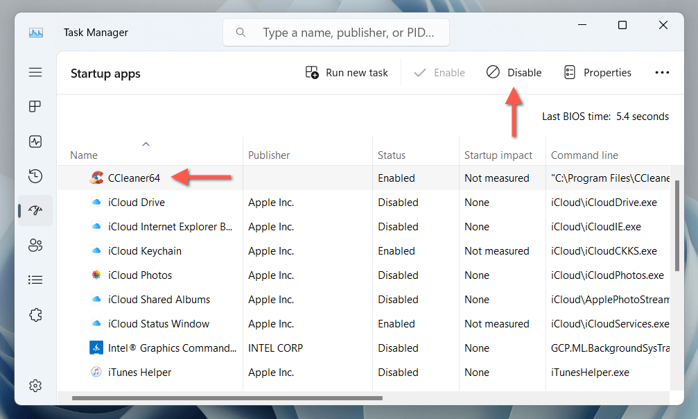
Task: Sort by the Status column header
Action: coord(392,155)
